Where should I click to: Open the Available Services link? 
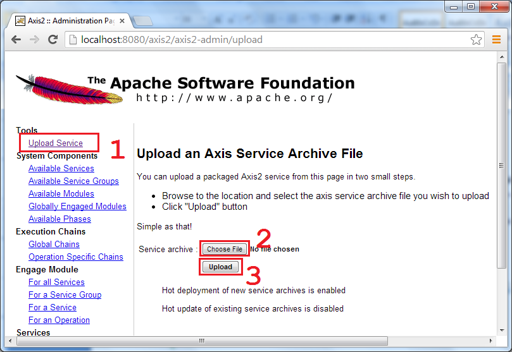(x=61, y=169)
